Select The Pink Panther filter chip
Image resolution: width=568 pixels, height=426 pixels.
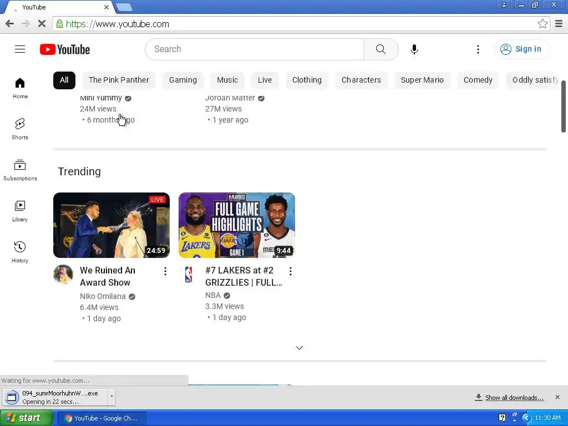point(119,80)
